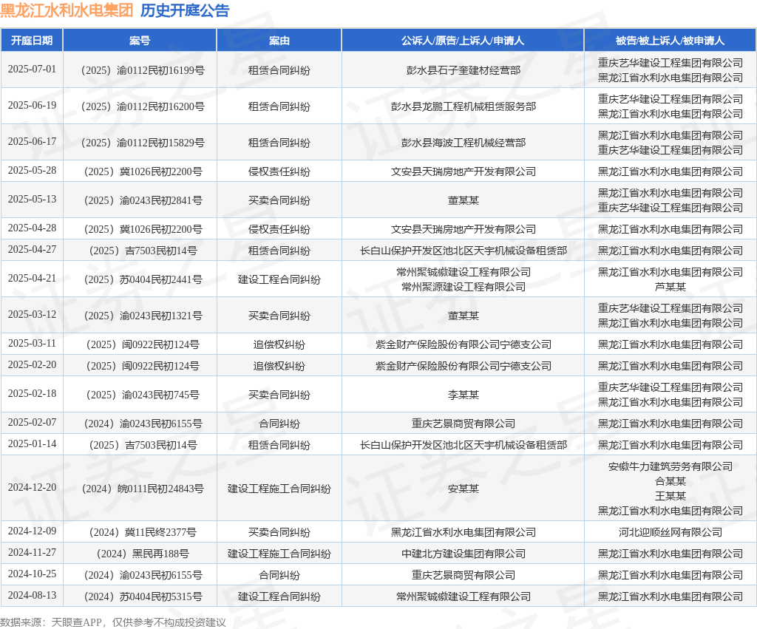Click defendant 芦某某
The image size is (757, 629).
670,287
